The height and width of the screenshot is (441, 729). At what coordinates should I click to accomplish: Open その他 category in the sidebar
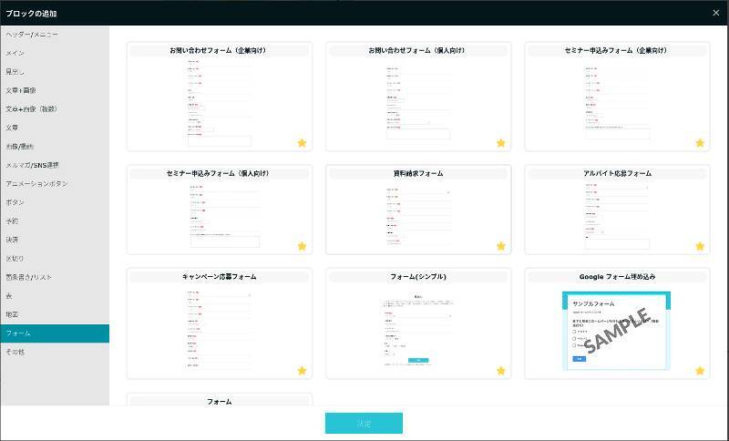pyautogui.click(x=15, y=352)
